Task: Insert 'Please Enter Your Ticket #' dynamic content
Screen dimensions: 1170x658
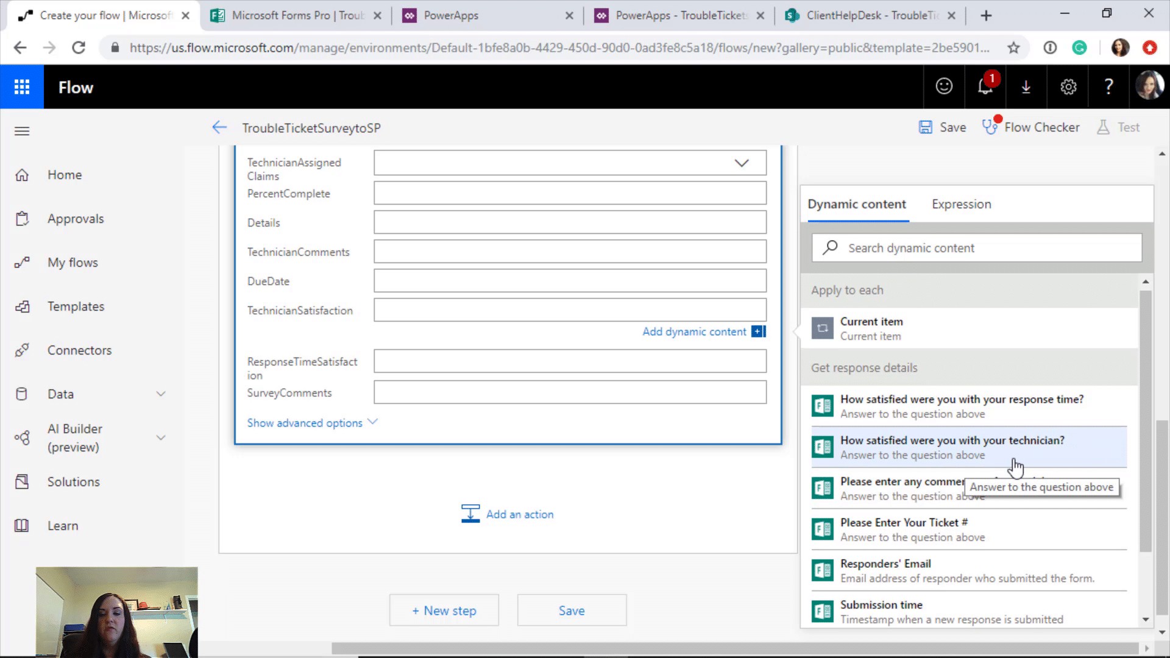Action: (x=969, y=529)
